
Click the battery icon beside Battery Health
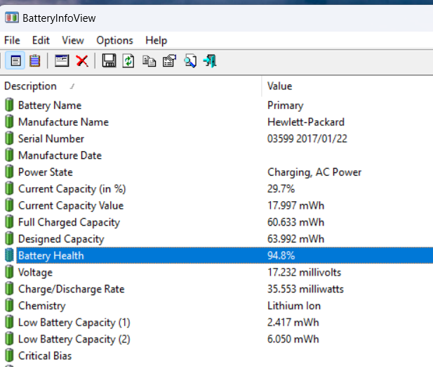9,255
